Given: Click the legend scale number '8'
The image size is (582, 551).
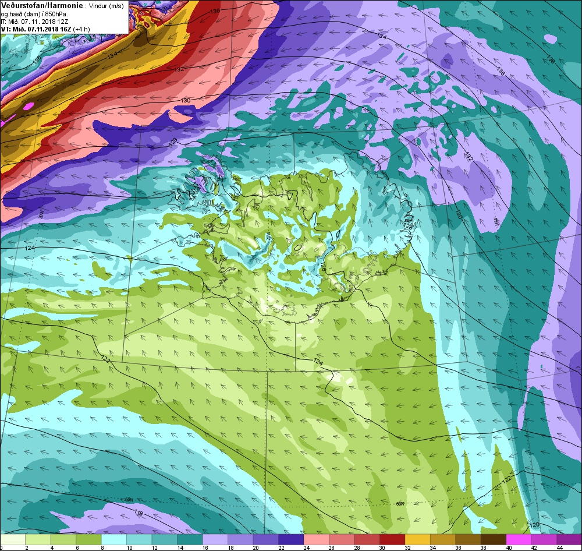Looking at the screenshot, I should point(102,548).
